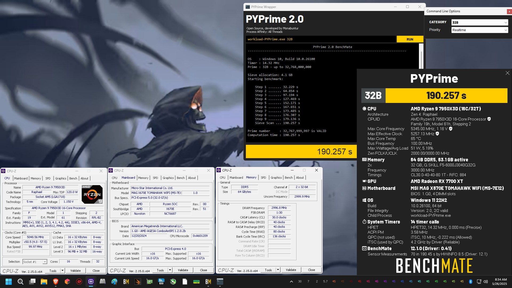512x288 pixels.
Task: Click the gray drive icon in the taskbar
Action: 103,282
